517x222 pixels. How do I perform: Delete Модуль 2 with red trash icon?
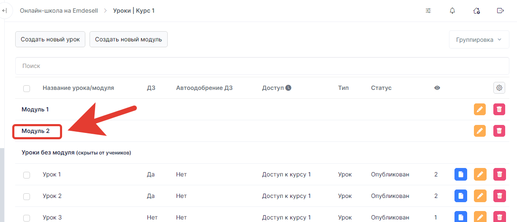pos(499,131)
